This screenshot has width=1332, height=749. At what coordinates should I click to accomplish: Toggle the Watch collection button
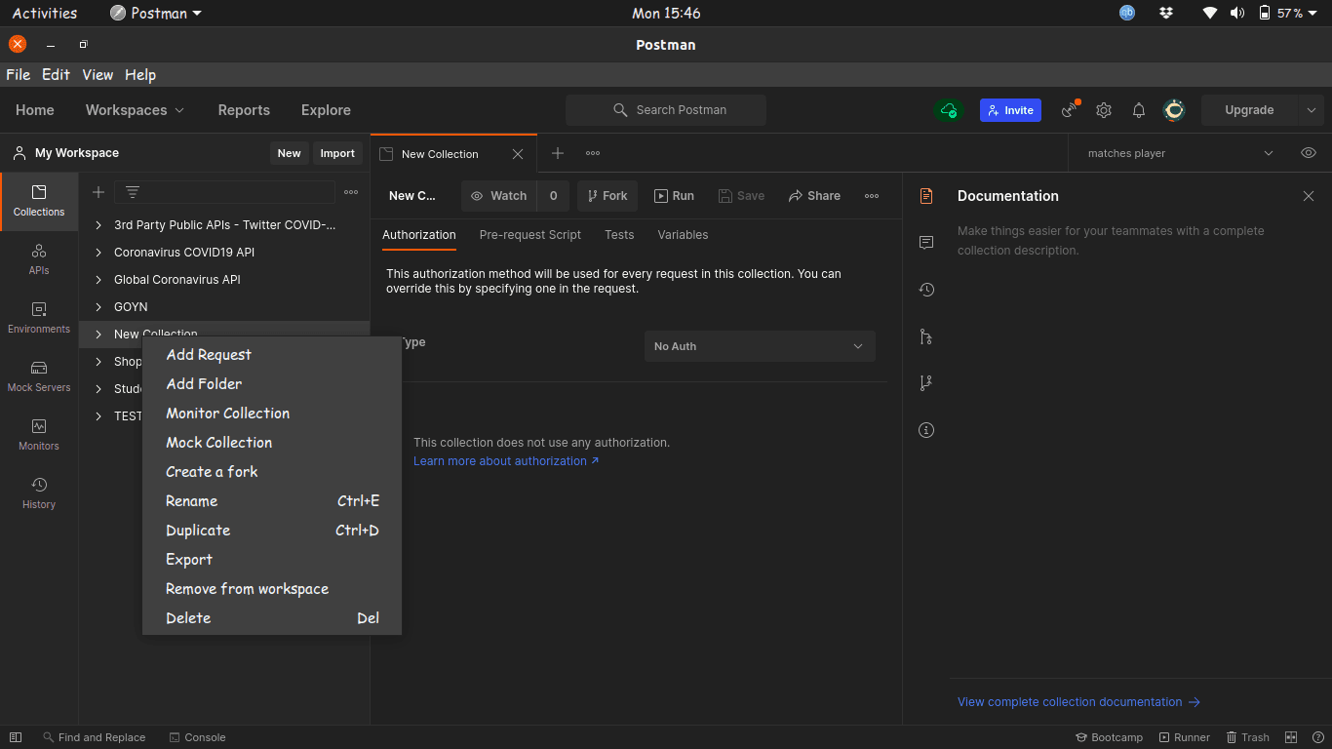click(x=499, y=196)
